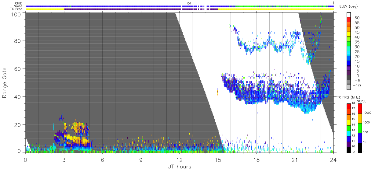Click the x-axis tick label '21'
The image size is (375, 173).
(x=295, y=160)
